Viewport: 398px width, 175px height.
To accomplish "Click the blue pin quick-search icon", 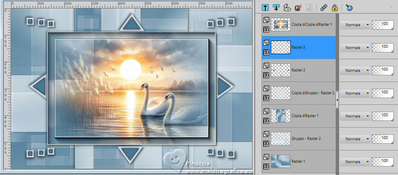I will [349, 8].
